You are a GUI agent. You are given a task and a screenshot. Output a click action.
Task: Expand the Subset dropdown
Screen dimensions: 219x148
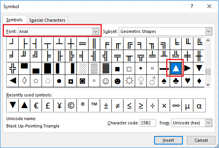209,31
